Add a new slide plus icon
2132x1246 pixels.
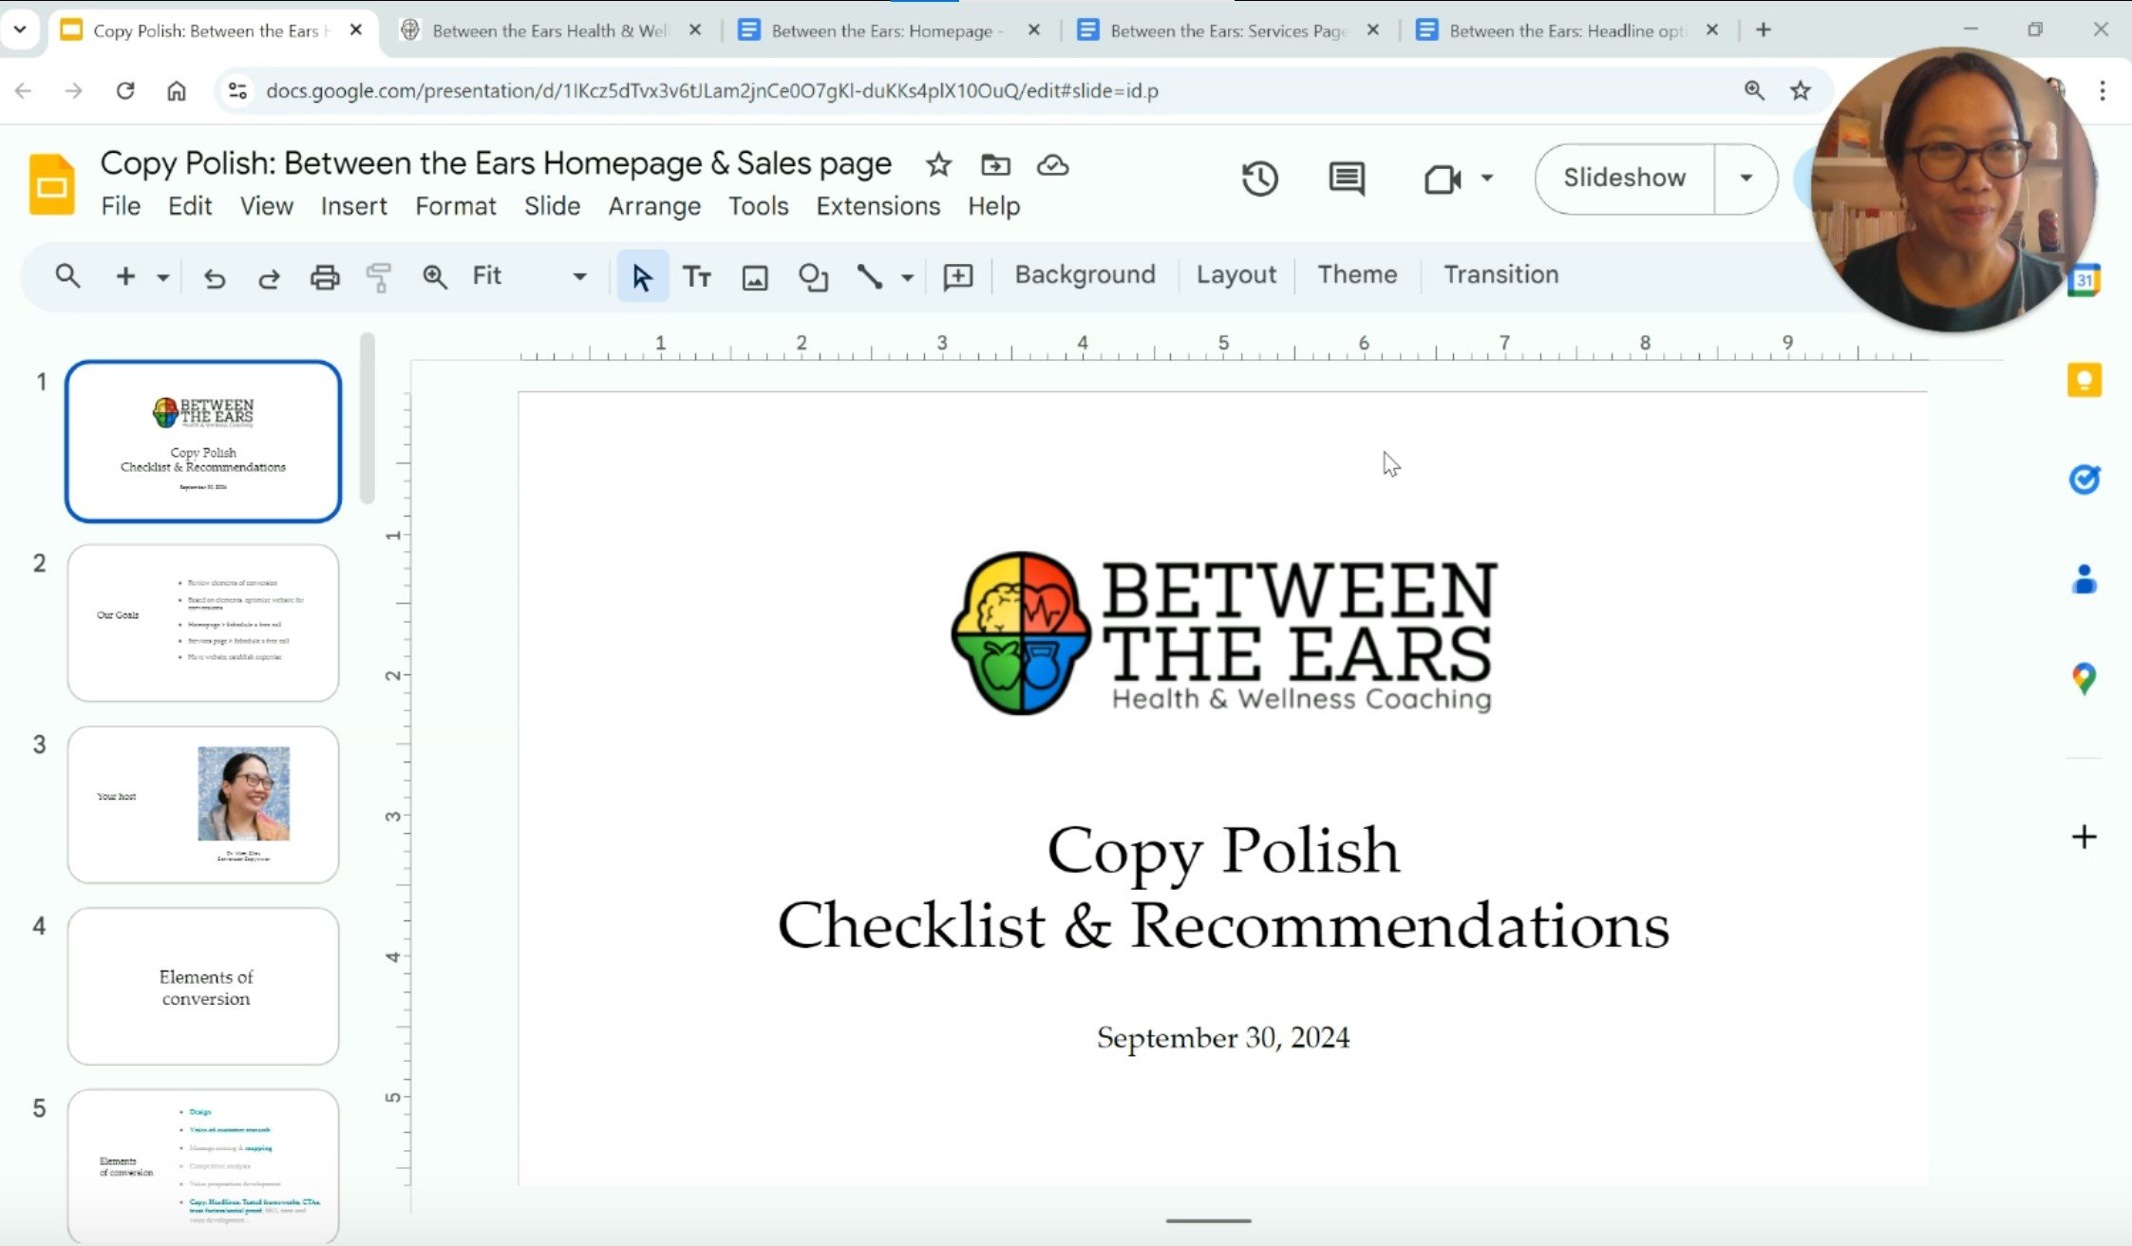125,276
